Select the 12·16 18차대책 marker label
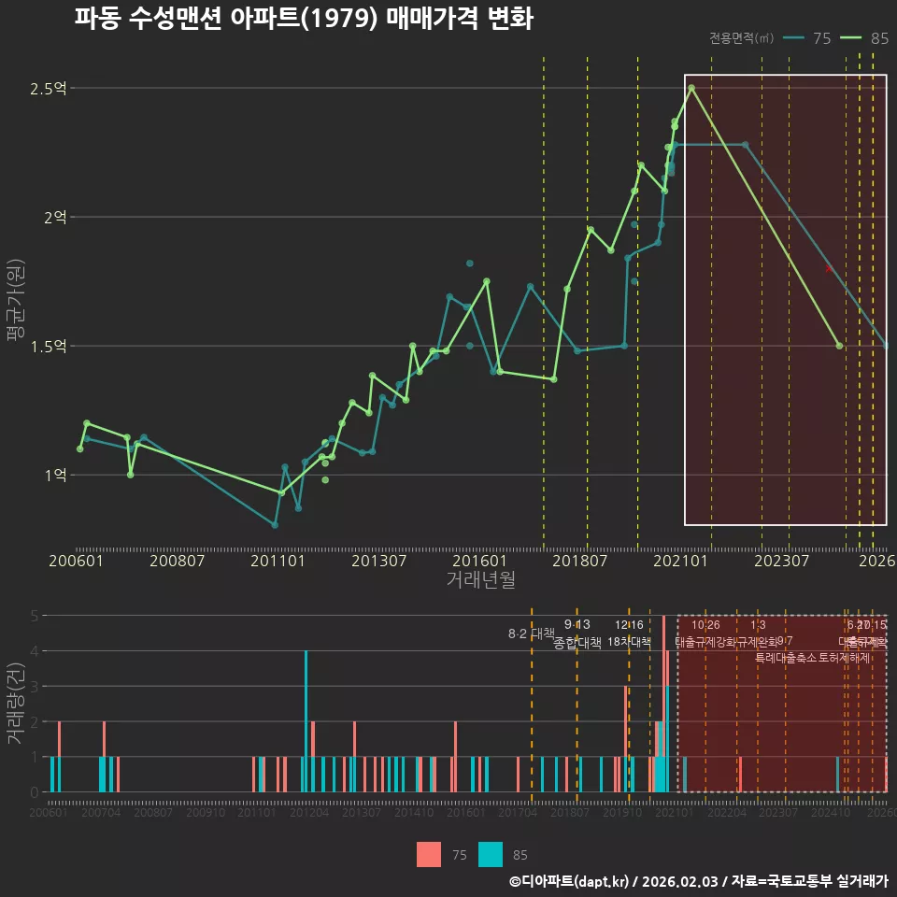Viewport: 897px width, 897px height. tap(629, 633)
